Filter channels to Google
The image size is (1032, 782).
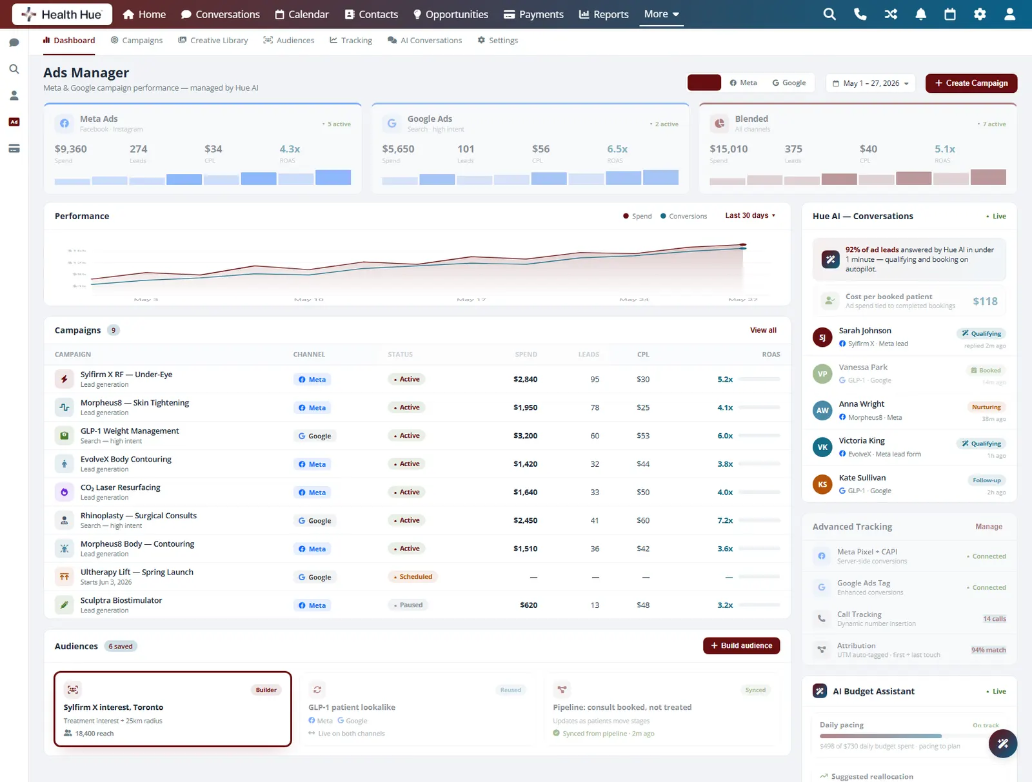click(x=789, y=83)
